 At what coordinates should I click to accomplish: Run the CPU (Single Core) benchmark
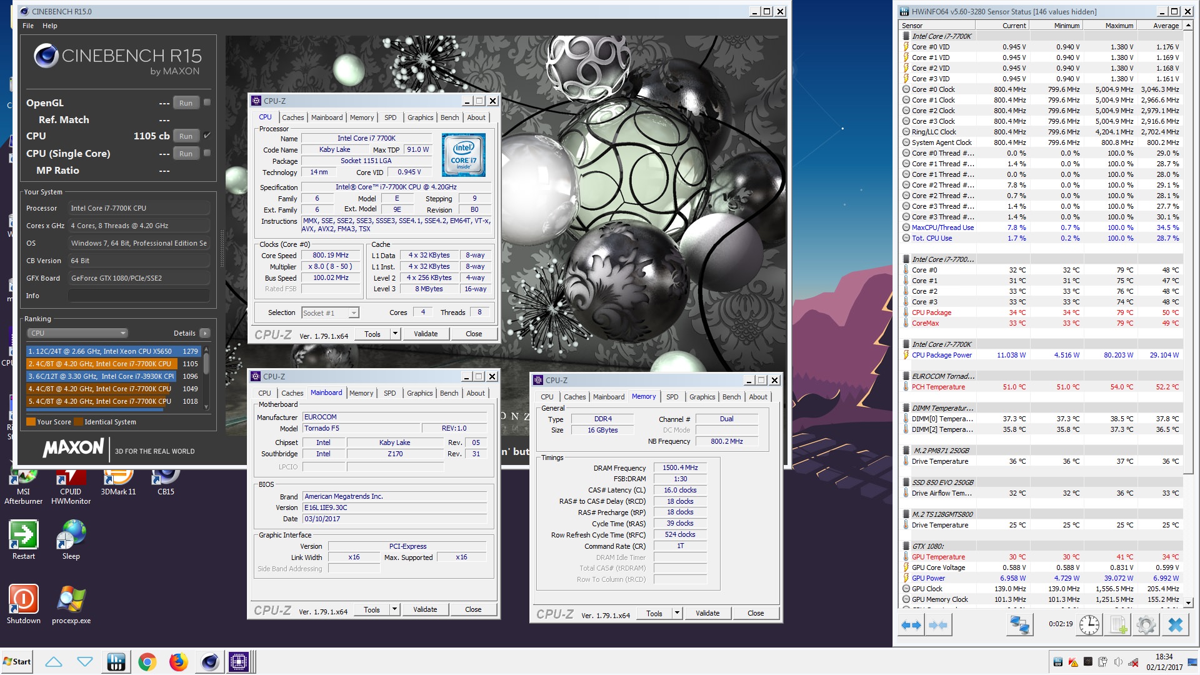186,153
